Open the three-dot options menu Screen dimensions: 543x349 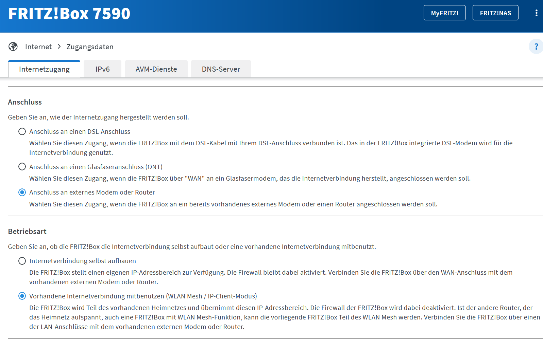click(x=536, y=13)
